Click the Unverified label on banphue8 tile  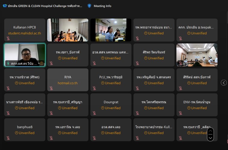(x=25, y=133)
